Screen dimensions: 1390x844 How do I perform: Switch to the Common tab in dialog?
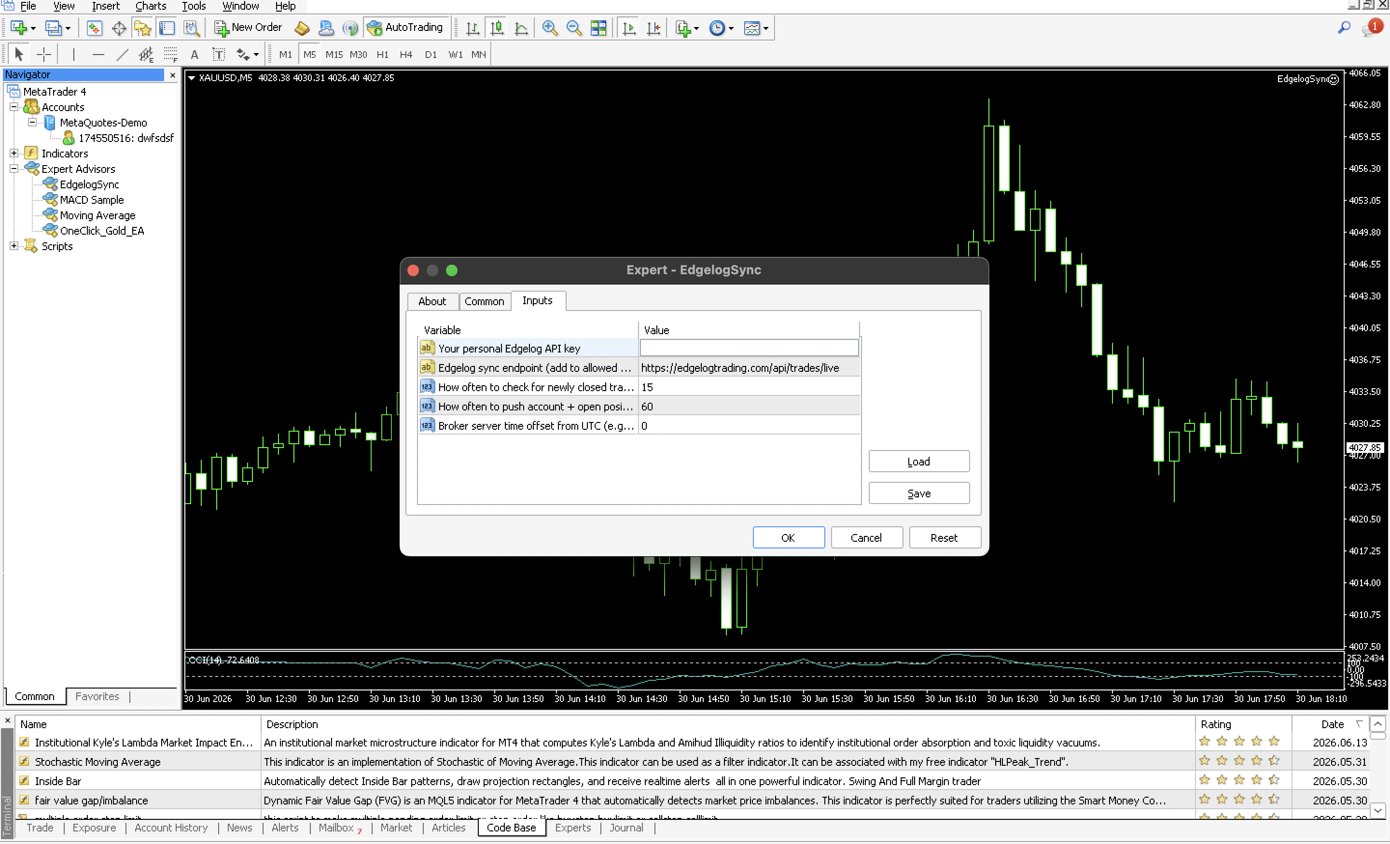tap(485, 301)
